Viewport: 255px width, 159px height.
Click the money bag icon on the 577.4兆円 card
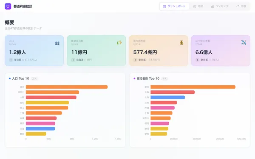point(181,42)
